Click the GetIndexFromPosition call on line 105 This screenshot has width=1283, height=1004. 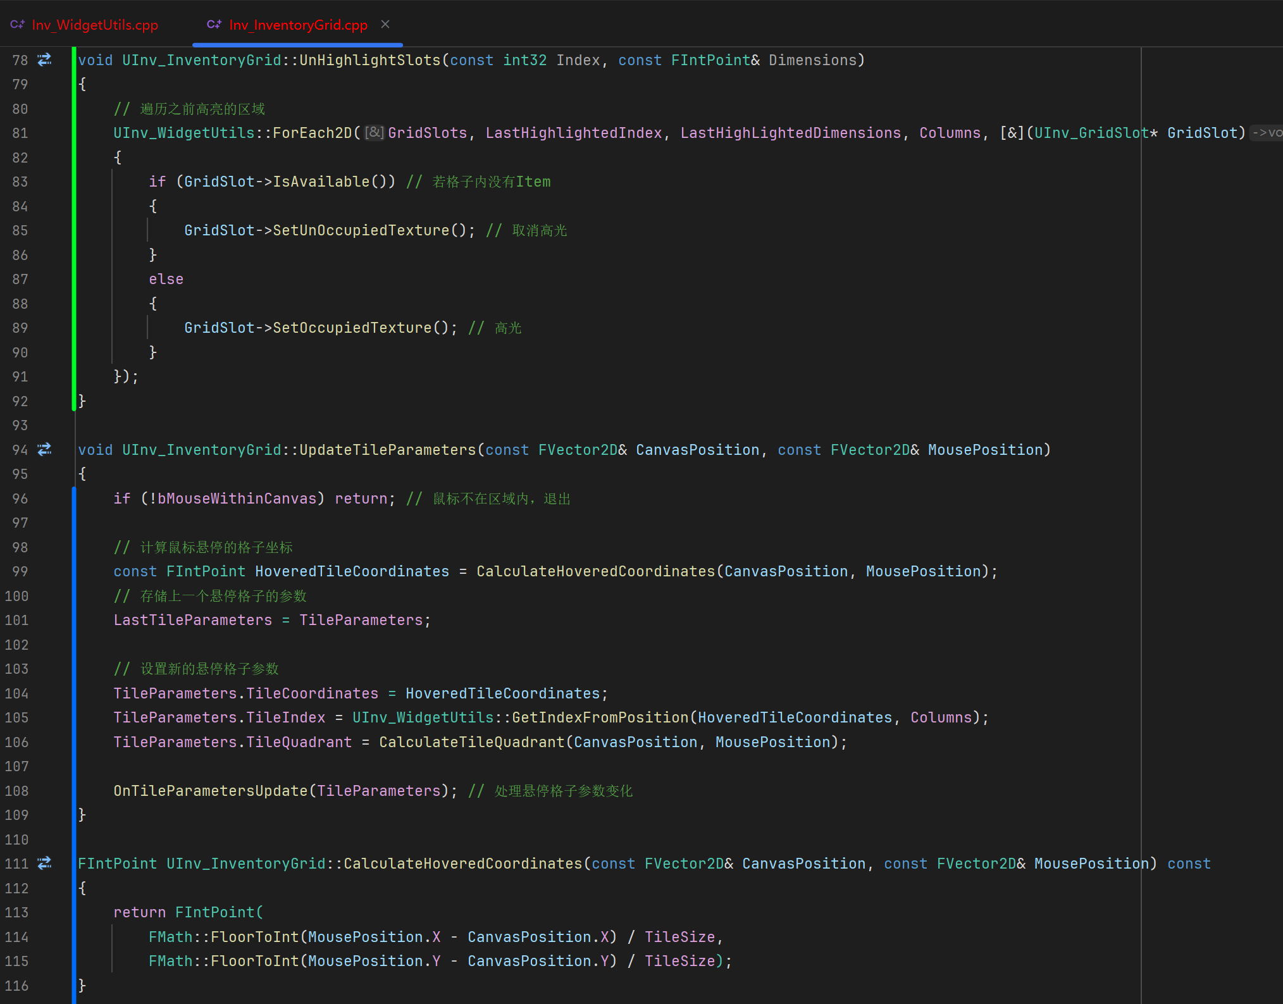coord(600,718)
